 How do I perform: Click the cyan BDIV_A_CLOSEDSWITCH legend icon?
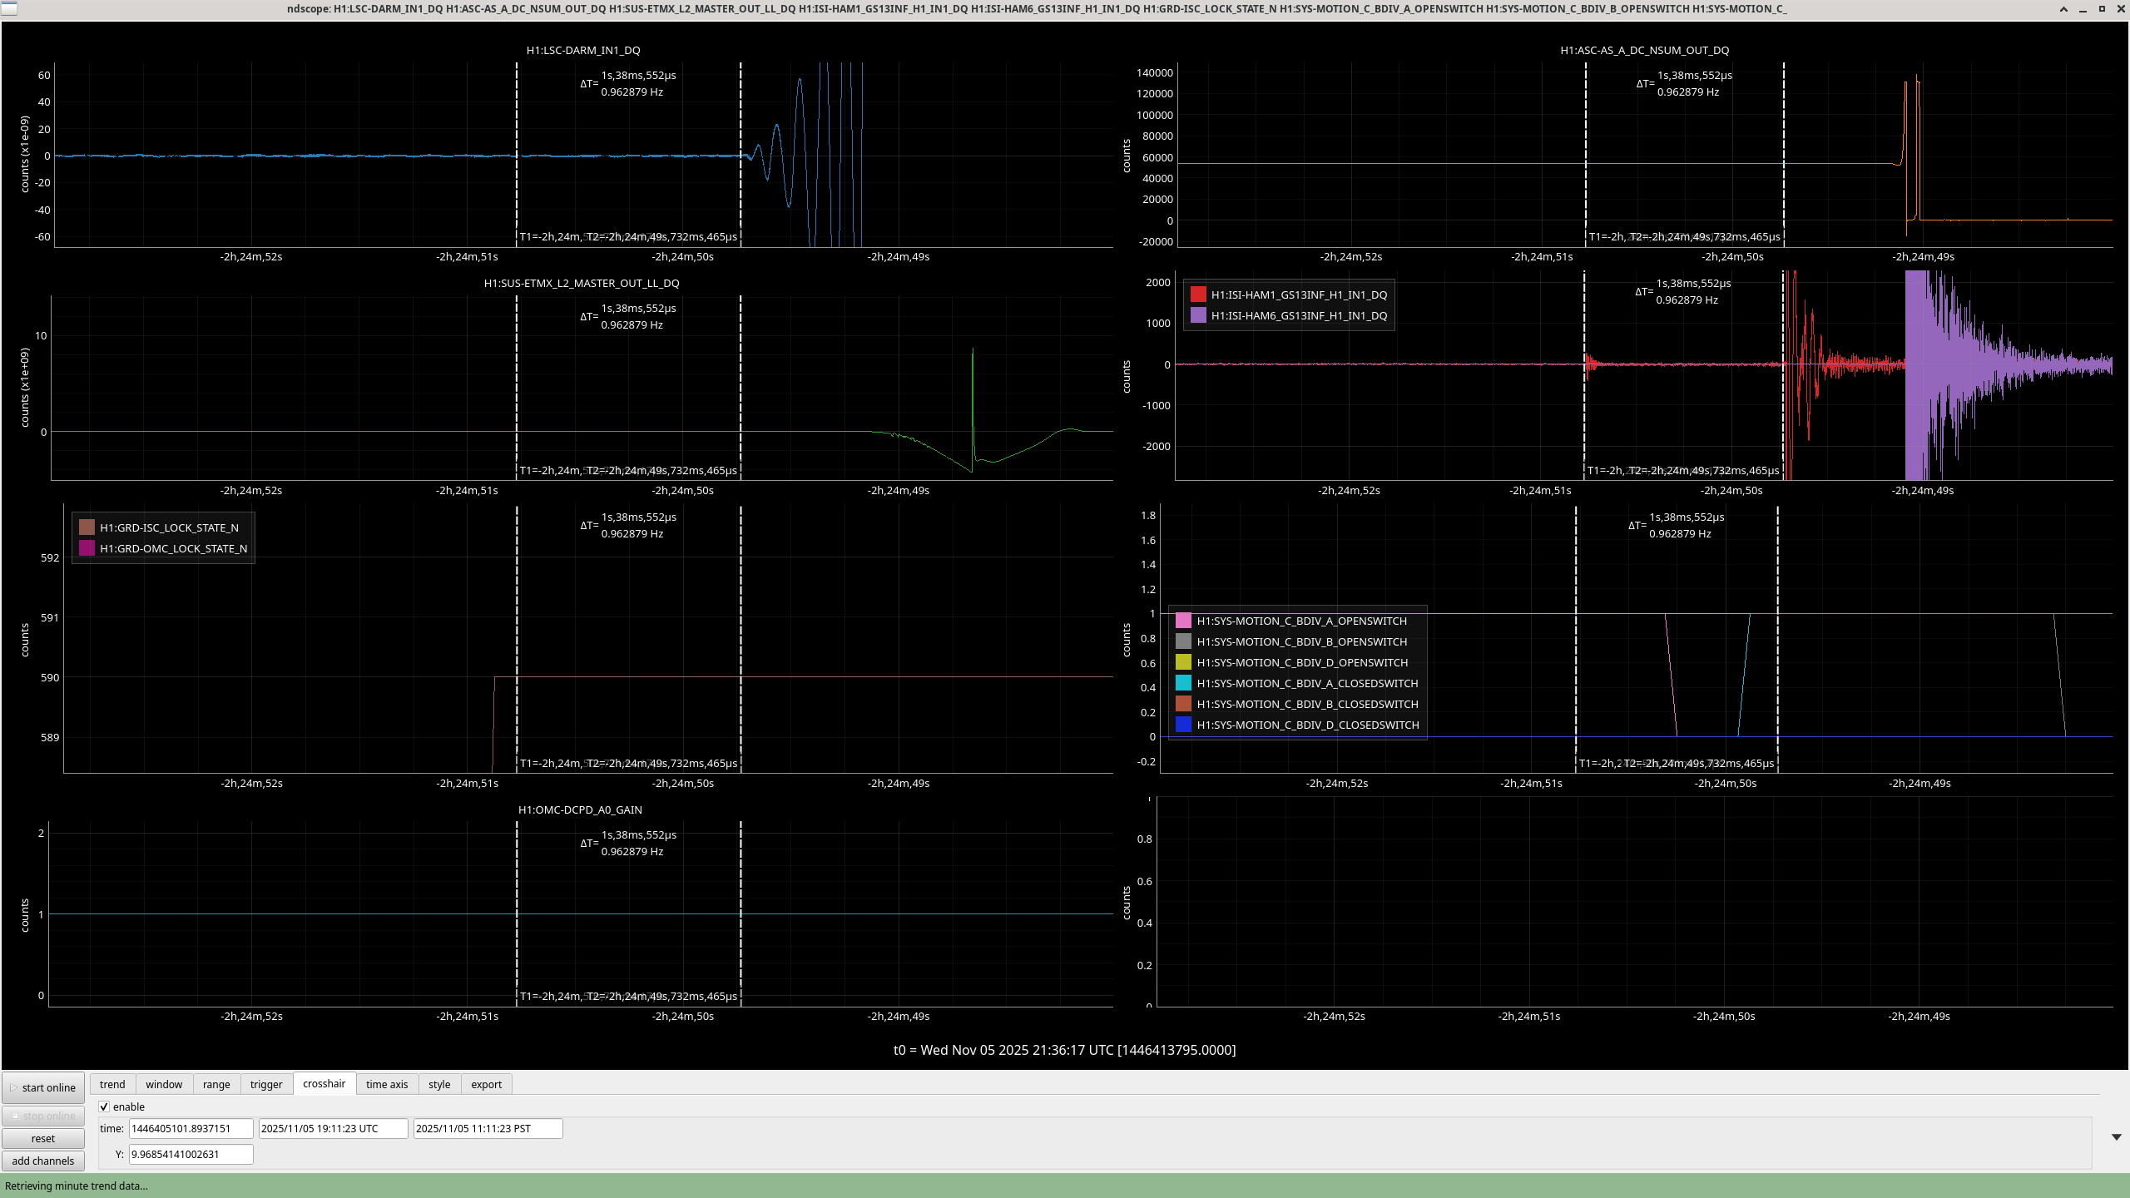click(1183, 683)
